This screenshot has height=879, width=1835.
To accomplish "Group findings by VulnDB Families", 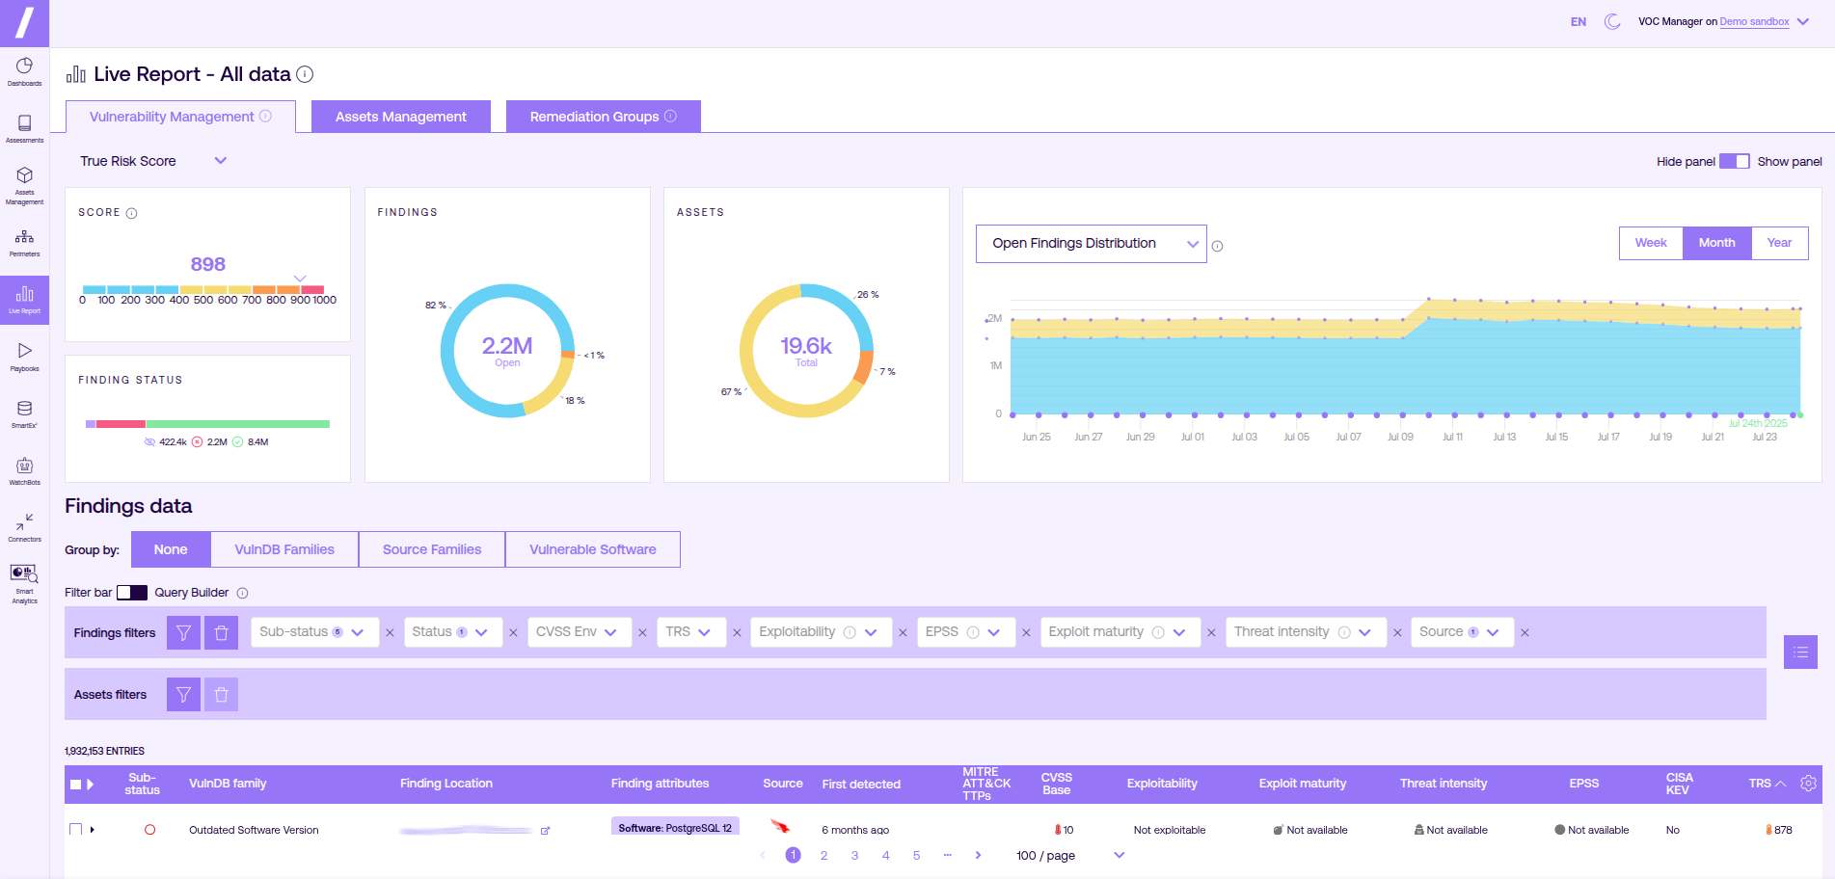I will pyautogui.click(x=284, y=549).
